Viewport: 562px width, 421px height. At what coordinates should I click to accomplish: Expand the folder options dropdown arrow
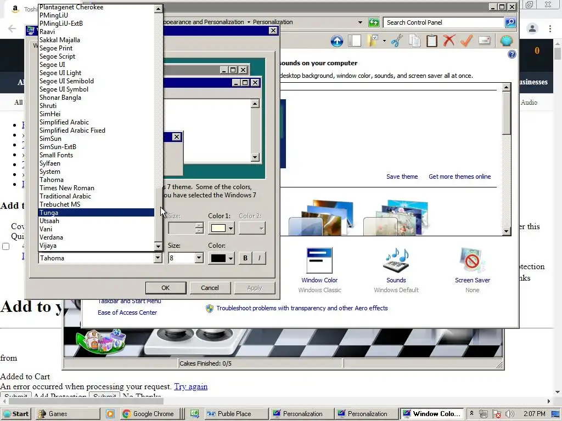click(384, 41)
